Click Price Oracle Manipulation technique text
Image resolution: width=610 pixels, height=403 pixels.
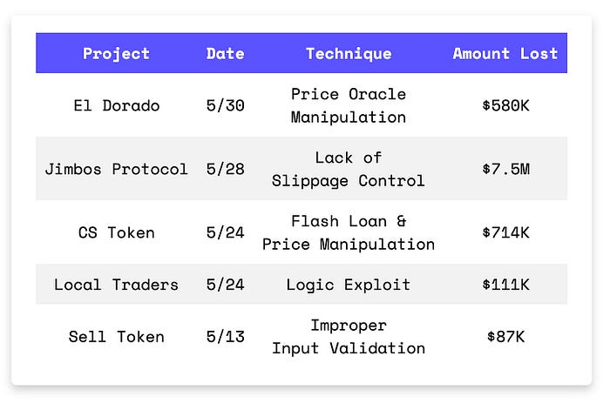pos(349,105)
